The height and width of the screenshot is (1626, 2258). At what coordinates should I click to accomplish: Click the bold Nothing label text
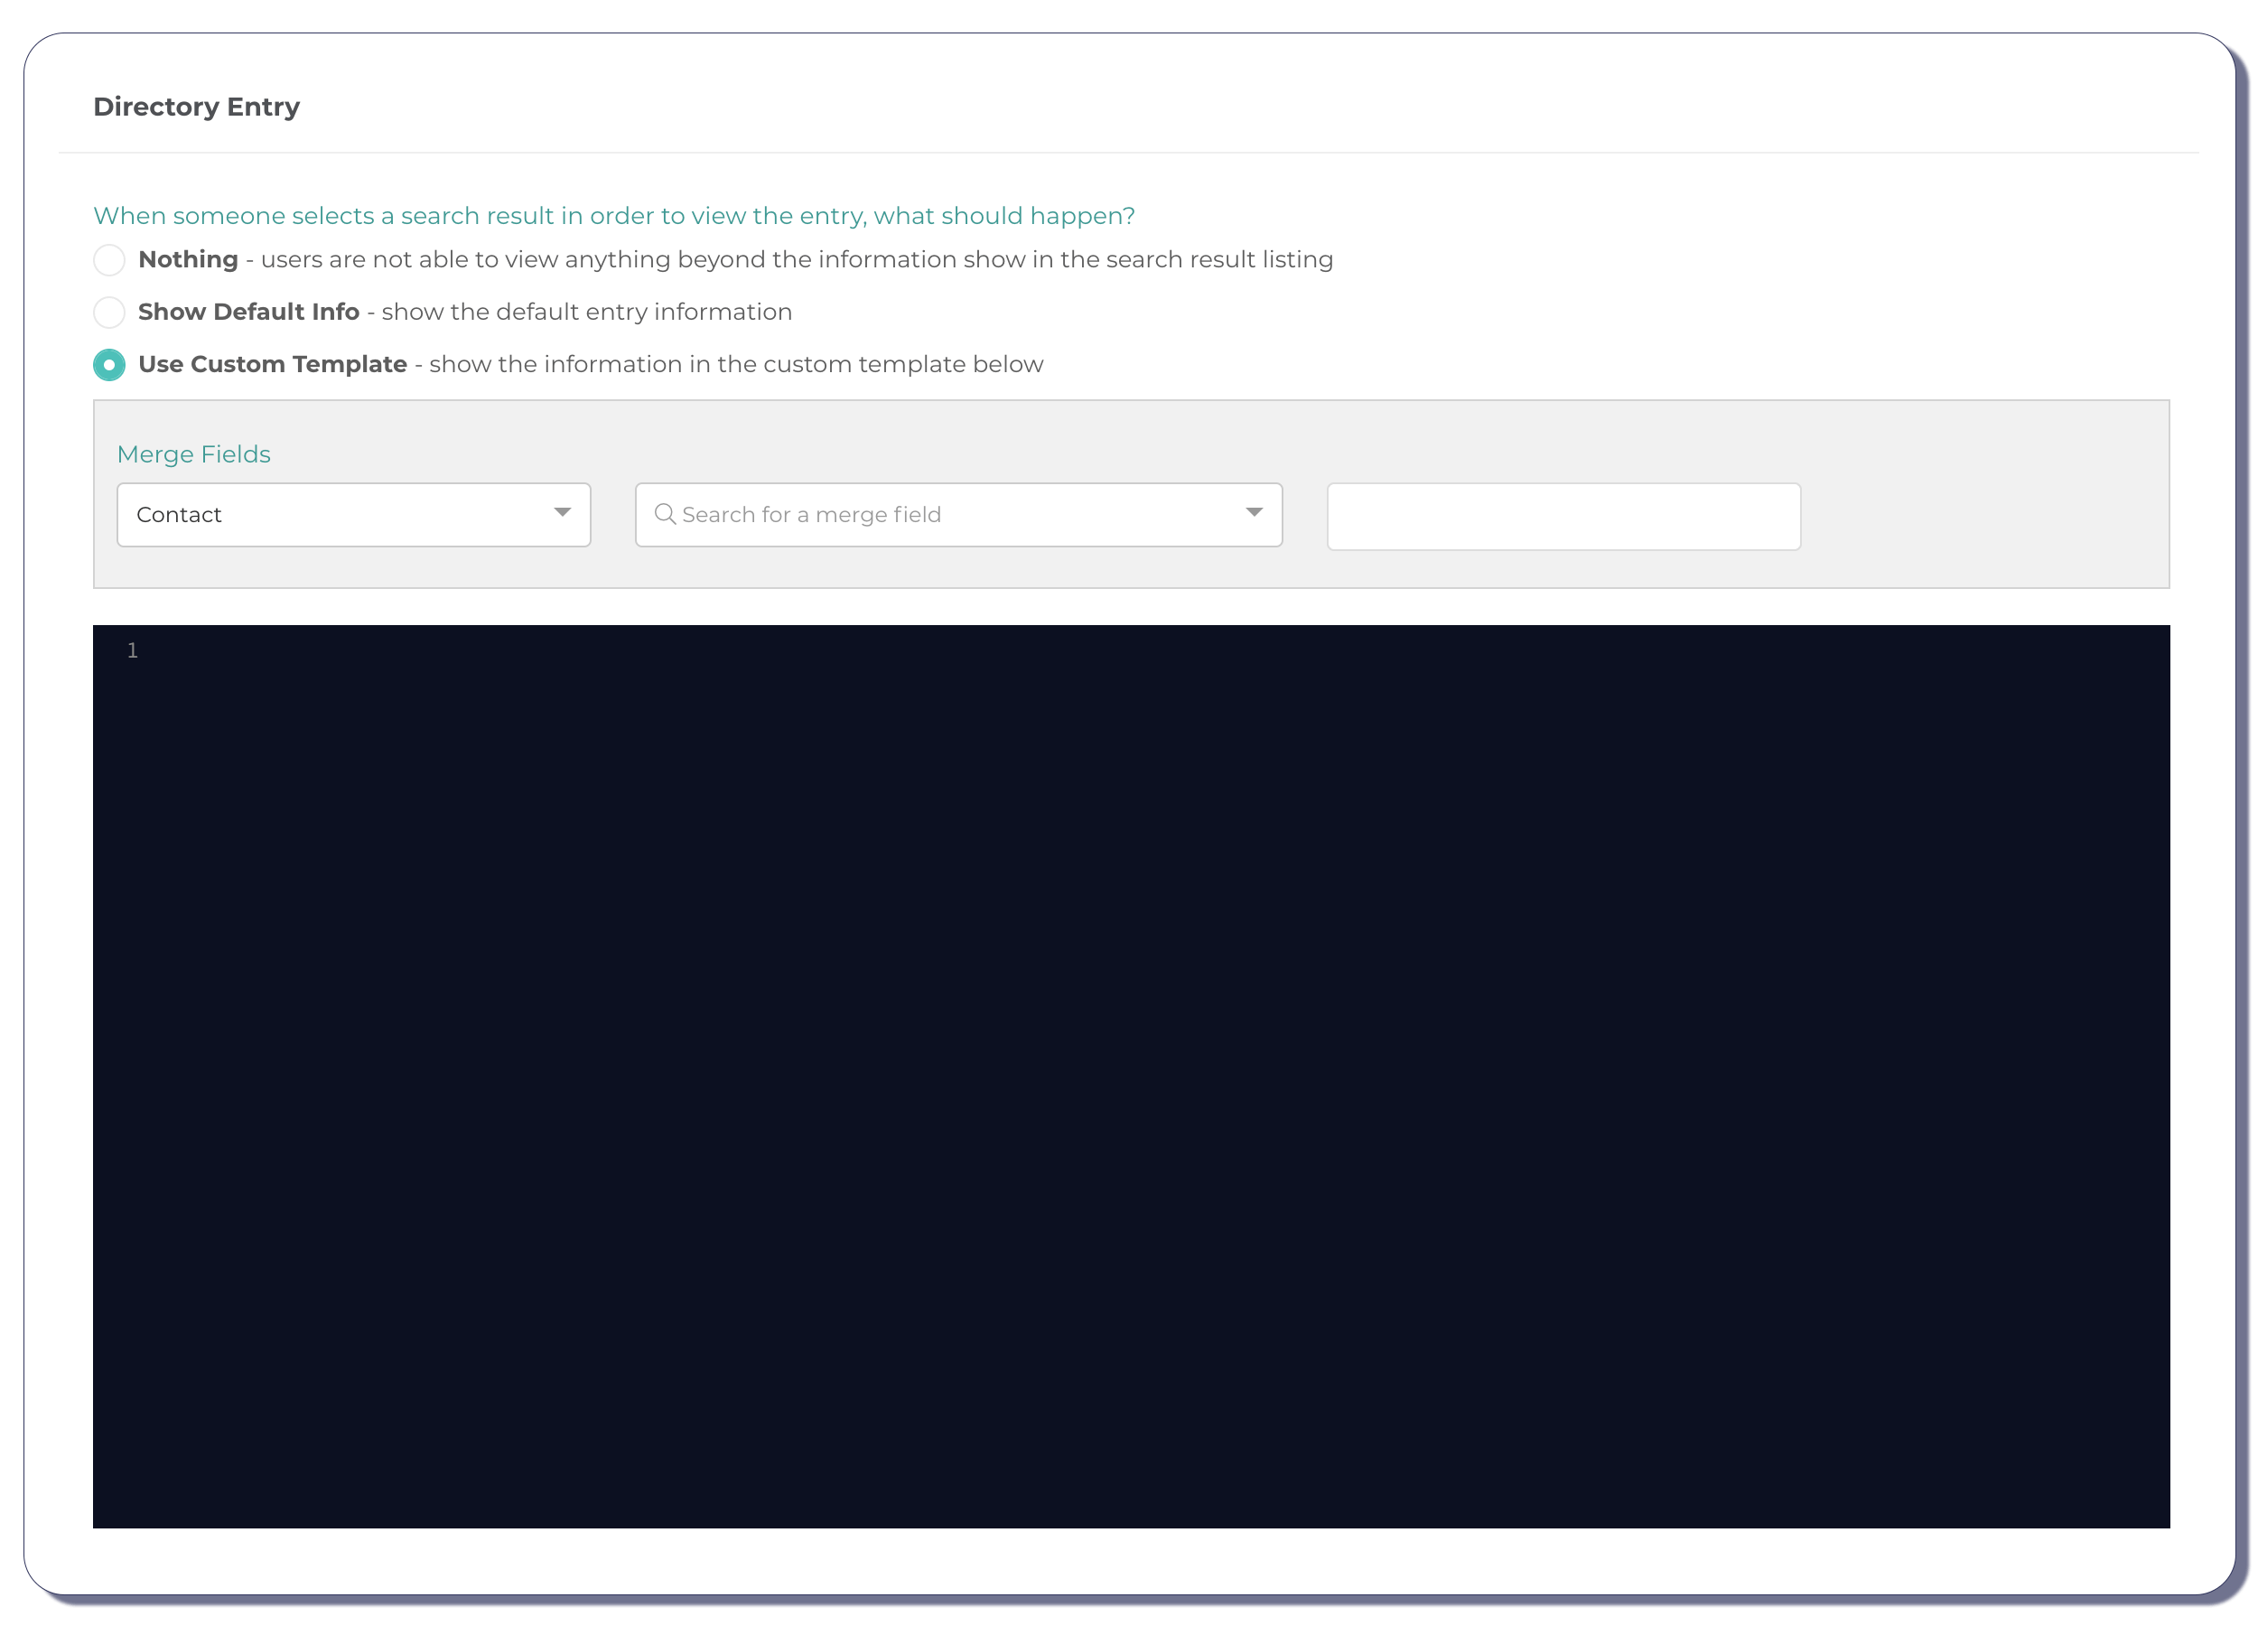tap(188, 260)
